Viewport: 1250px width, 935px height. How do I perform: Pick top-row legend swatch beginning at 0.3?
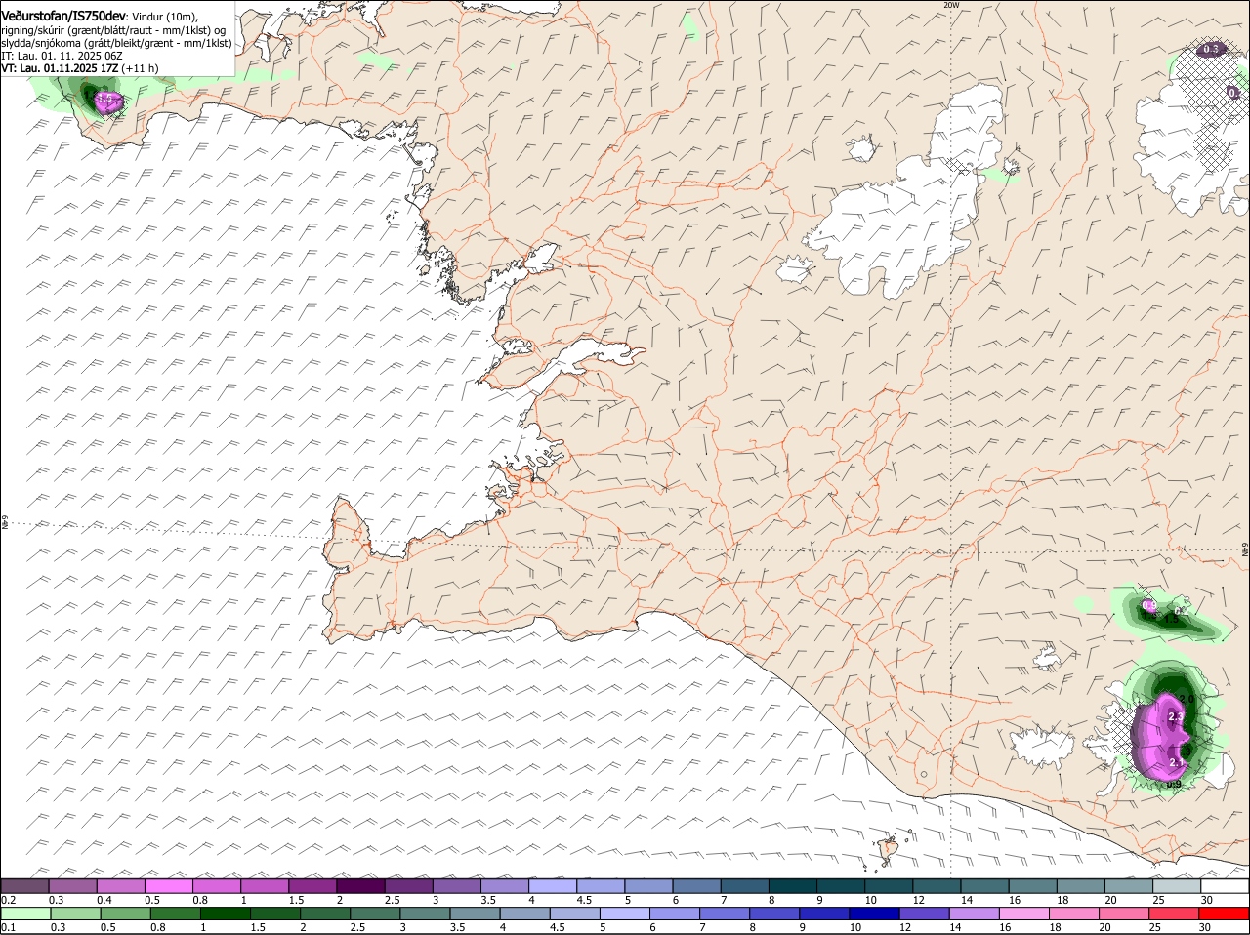[73, 885]
